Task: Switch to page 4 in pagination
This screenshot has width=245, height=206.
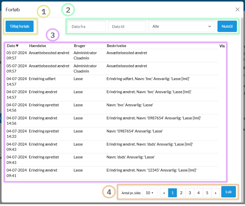Action: [198, 193]
